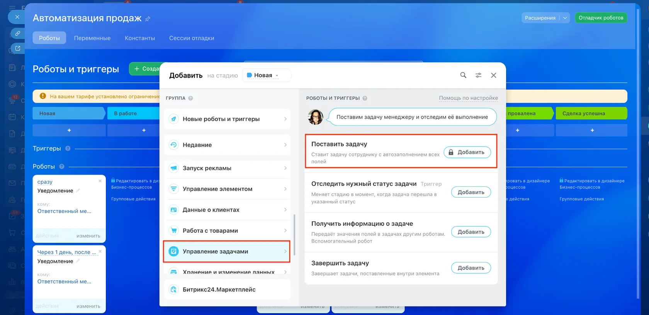Copy link icon on the slider edge

(x=17, y=34)
